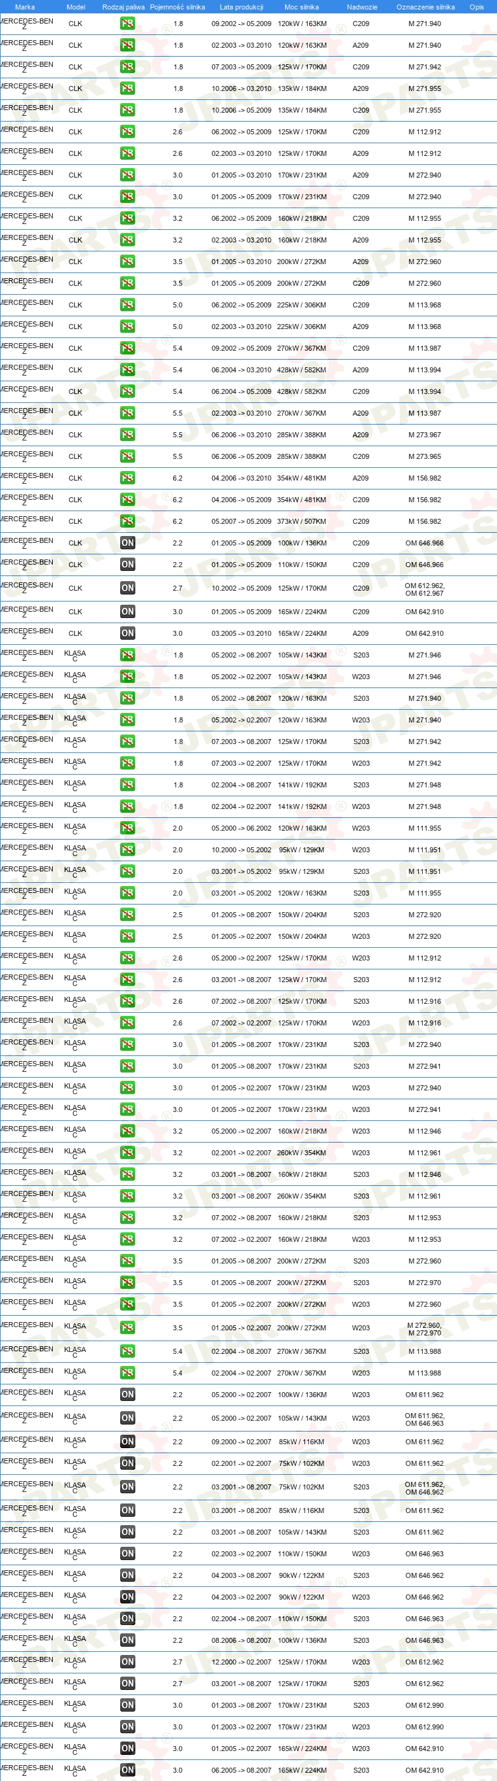Click the Oznaczenie silnika column header

click(x=425, y=7)
